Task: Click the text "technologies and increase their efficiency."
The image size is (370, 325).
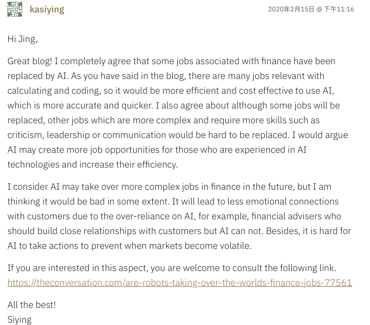Action: pyautogui.click(x=92, y=164)
